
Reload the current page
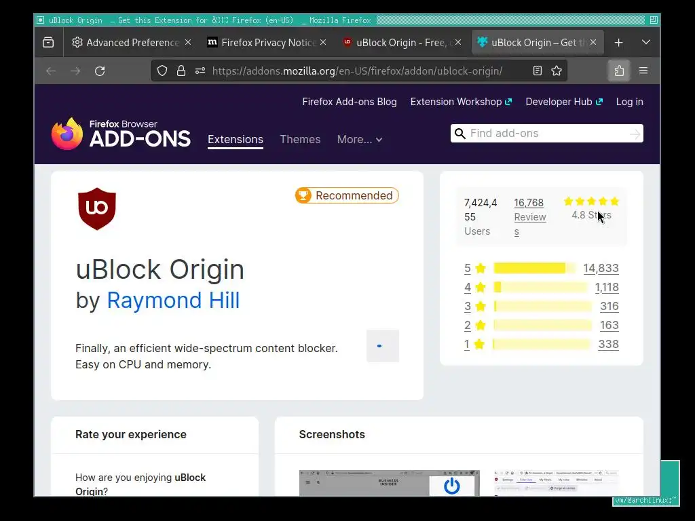click(x=100, y=71)
